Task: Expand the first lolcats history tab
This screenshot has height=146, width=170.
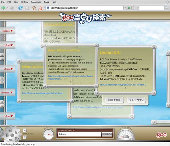Action: 8,45
